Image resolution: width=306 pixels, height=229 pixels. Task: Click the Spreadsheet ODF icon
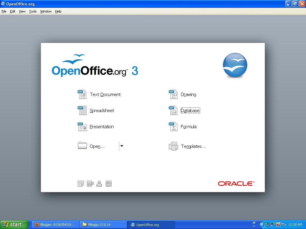click(82, 110)
